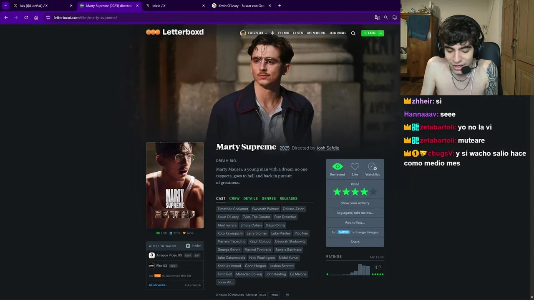
Task: Click Show your activity
Action: pyautogui.click(x=355, y=203)
